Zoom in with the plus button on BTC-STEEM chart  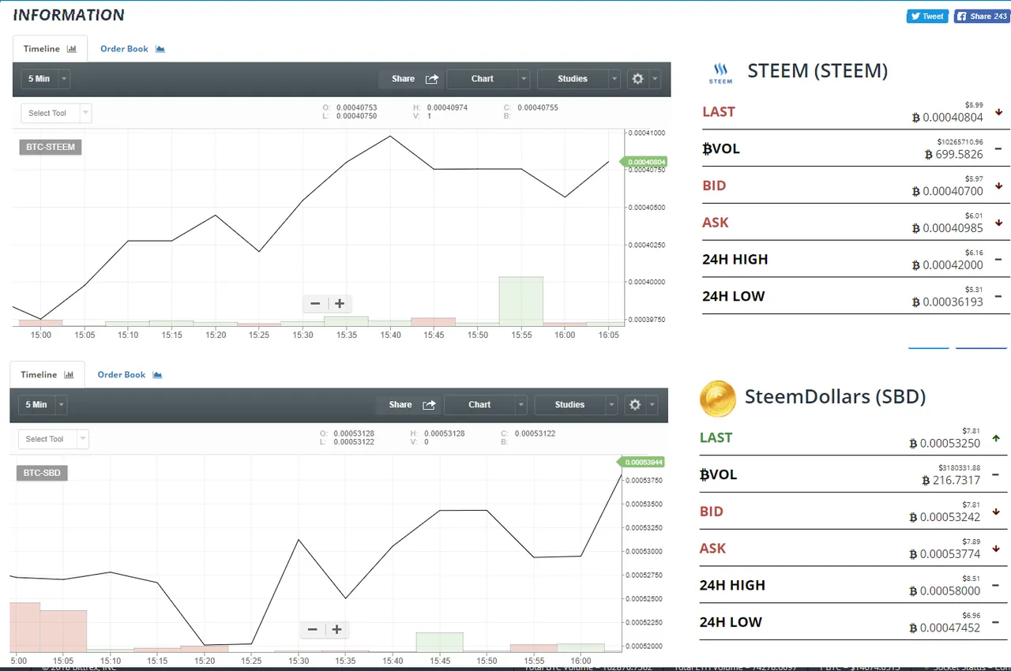pyautogui.click(x=340, y=303)
